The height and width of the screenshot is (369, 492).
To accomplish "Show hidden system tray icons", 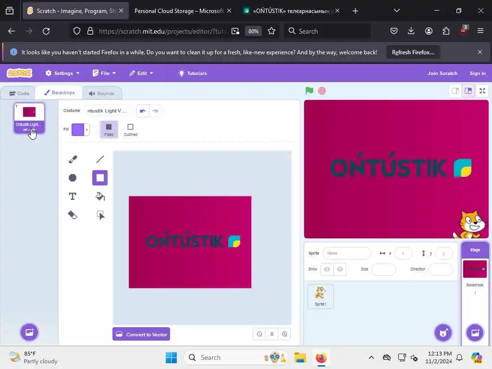I will 371,357.
